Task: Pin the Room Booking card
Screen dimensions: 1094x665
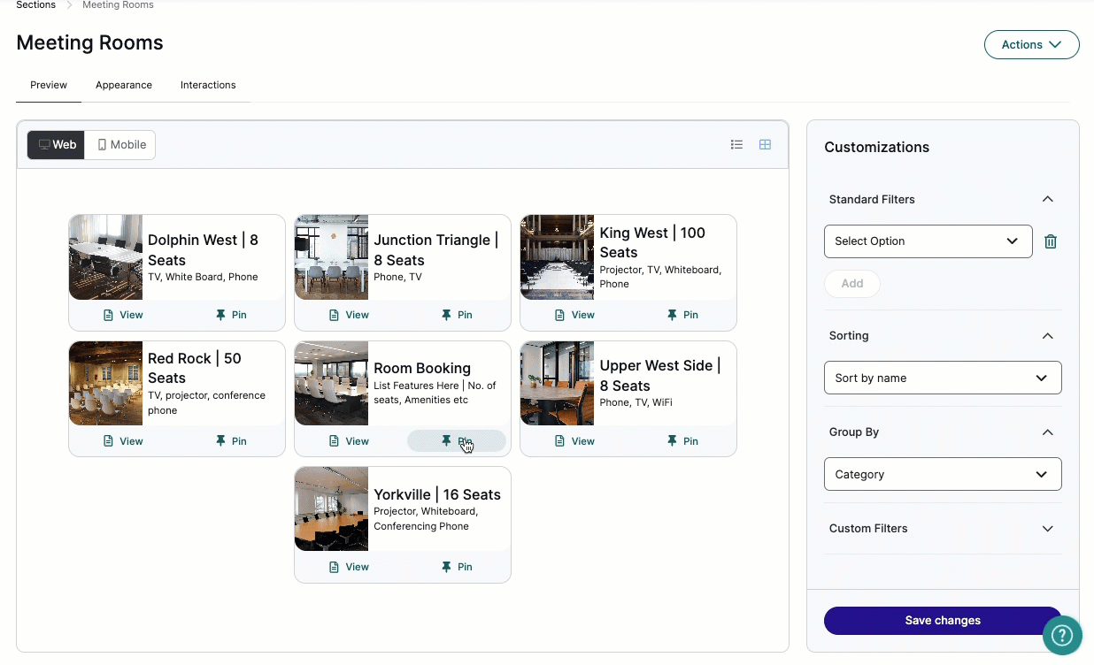Action: [x=457, y=440]
